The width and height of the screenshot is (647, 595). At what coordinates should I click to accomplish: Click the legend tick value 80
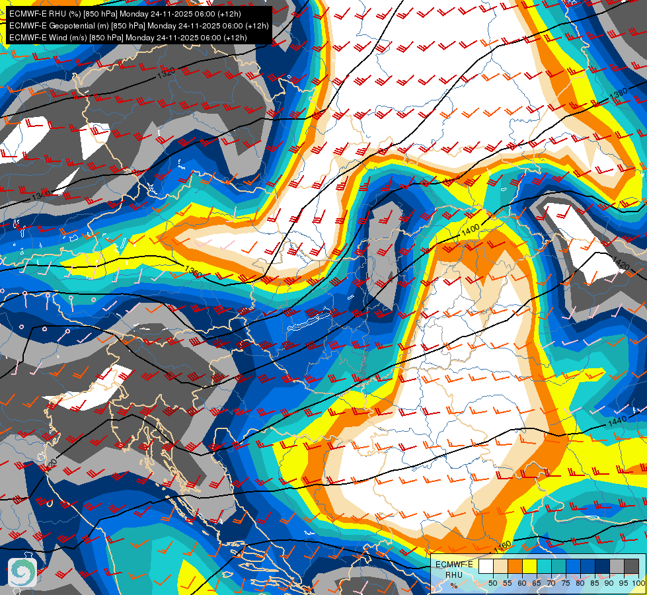[580, 583]
